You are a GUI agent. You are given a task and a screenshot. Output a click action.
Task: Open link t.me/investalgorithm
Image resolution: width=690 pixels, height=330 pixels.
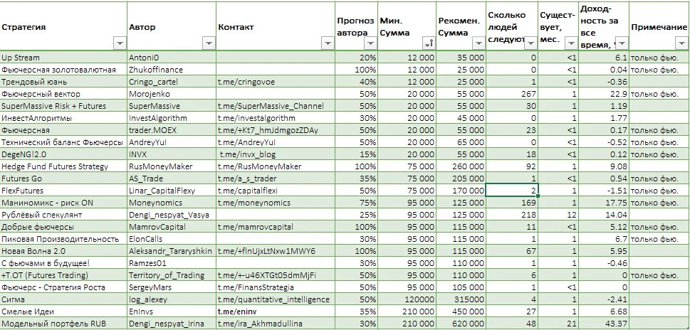256,118
